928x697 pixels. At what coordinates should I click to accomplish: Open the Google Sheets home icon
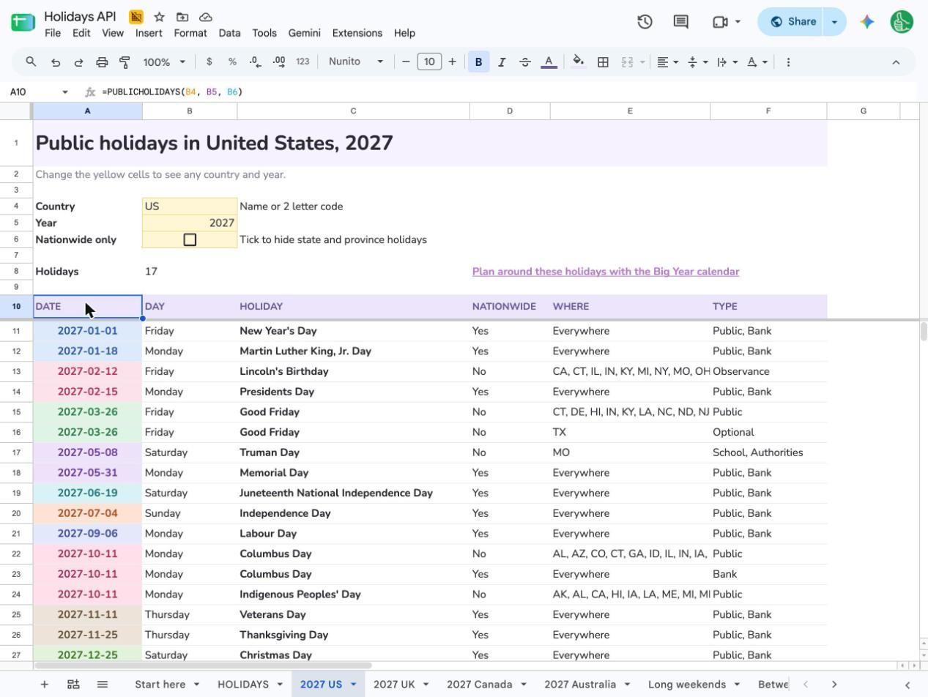pyautogui.click(x=23, y=22)
